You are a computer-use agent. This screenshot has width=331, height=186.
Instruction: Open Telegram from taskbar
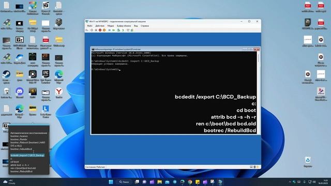pyautogui.click(x=175, y=182)
